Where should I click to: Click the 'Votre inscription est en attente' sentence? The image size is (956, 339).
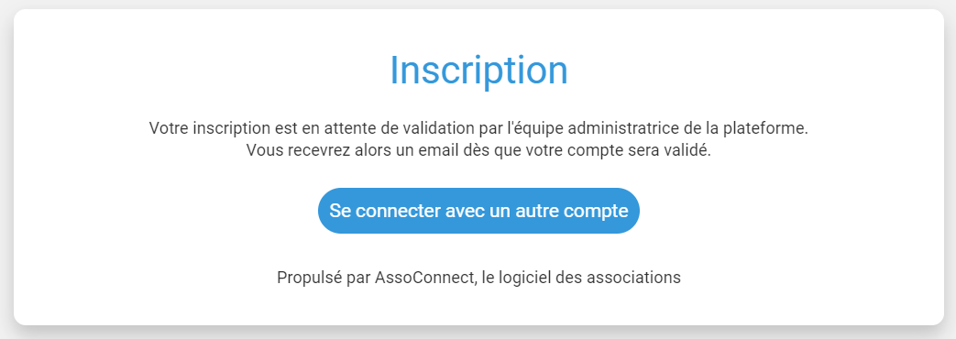[478, 129]
